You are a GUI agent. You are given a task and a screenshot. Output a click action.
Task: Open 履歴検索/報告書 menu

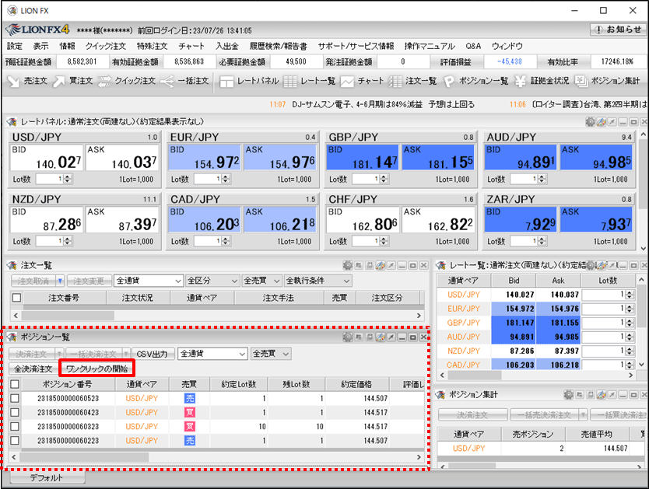pyautogui.click(x=278, y=47)
